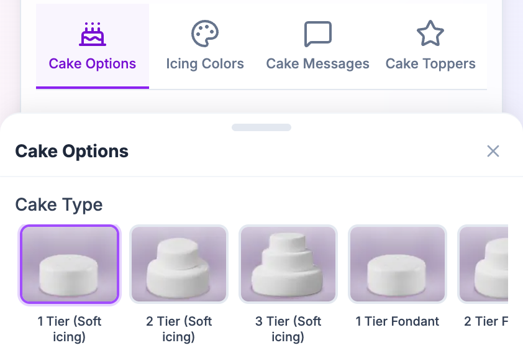
Task: Click the Cake Type section heading
Action: tap(58, 204)
